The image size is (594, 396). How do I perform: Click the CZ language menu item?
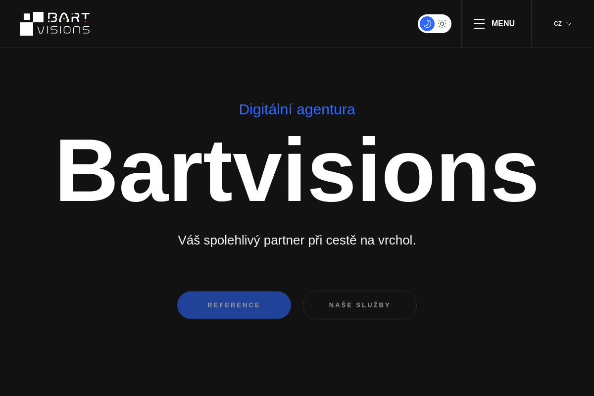click(558, 23)
